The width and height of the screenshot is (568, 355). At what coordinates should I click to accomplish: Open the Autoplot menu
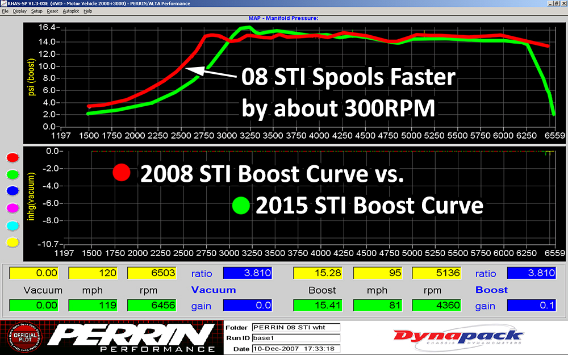70,11
